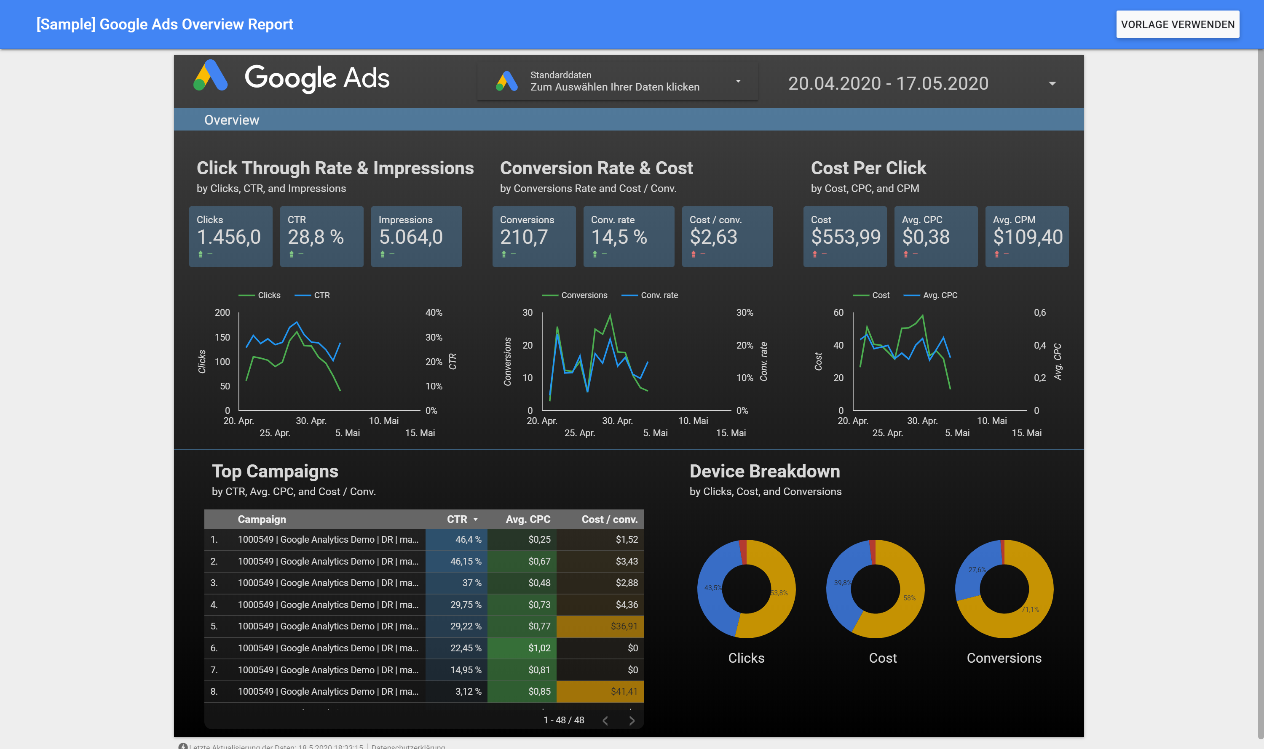Click the $1,02 Avg. CPC cell in row 6
Image resolution: width=1264 pixels, height=749 pixels.
tap(522, 648)
